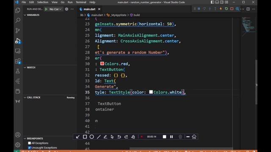
Task: Click the debug Step Over button
Action: point(205,9)
